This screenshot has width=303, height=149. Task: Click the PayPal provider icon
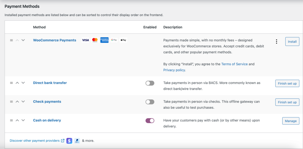click(77, 141)
